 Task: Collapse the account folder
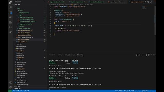pyautogui.click(x=30, y=10)
